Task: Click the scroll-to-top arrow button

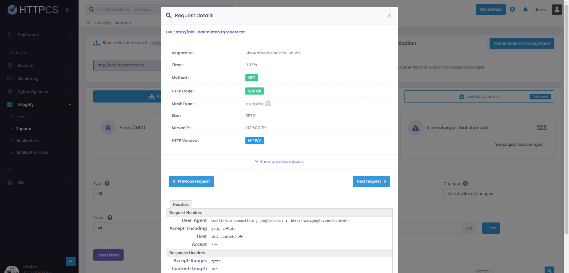Action: 71,261
